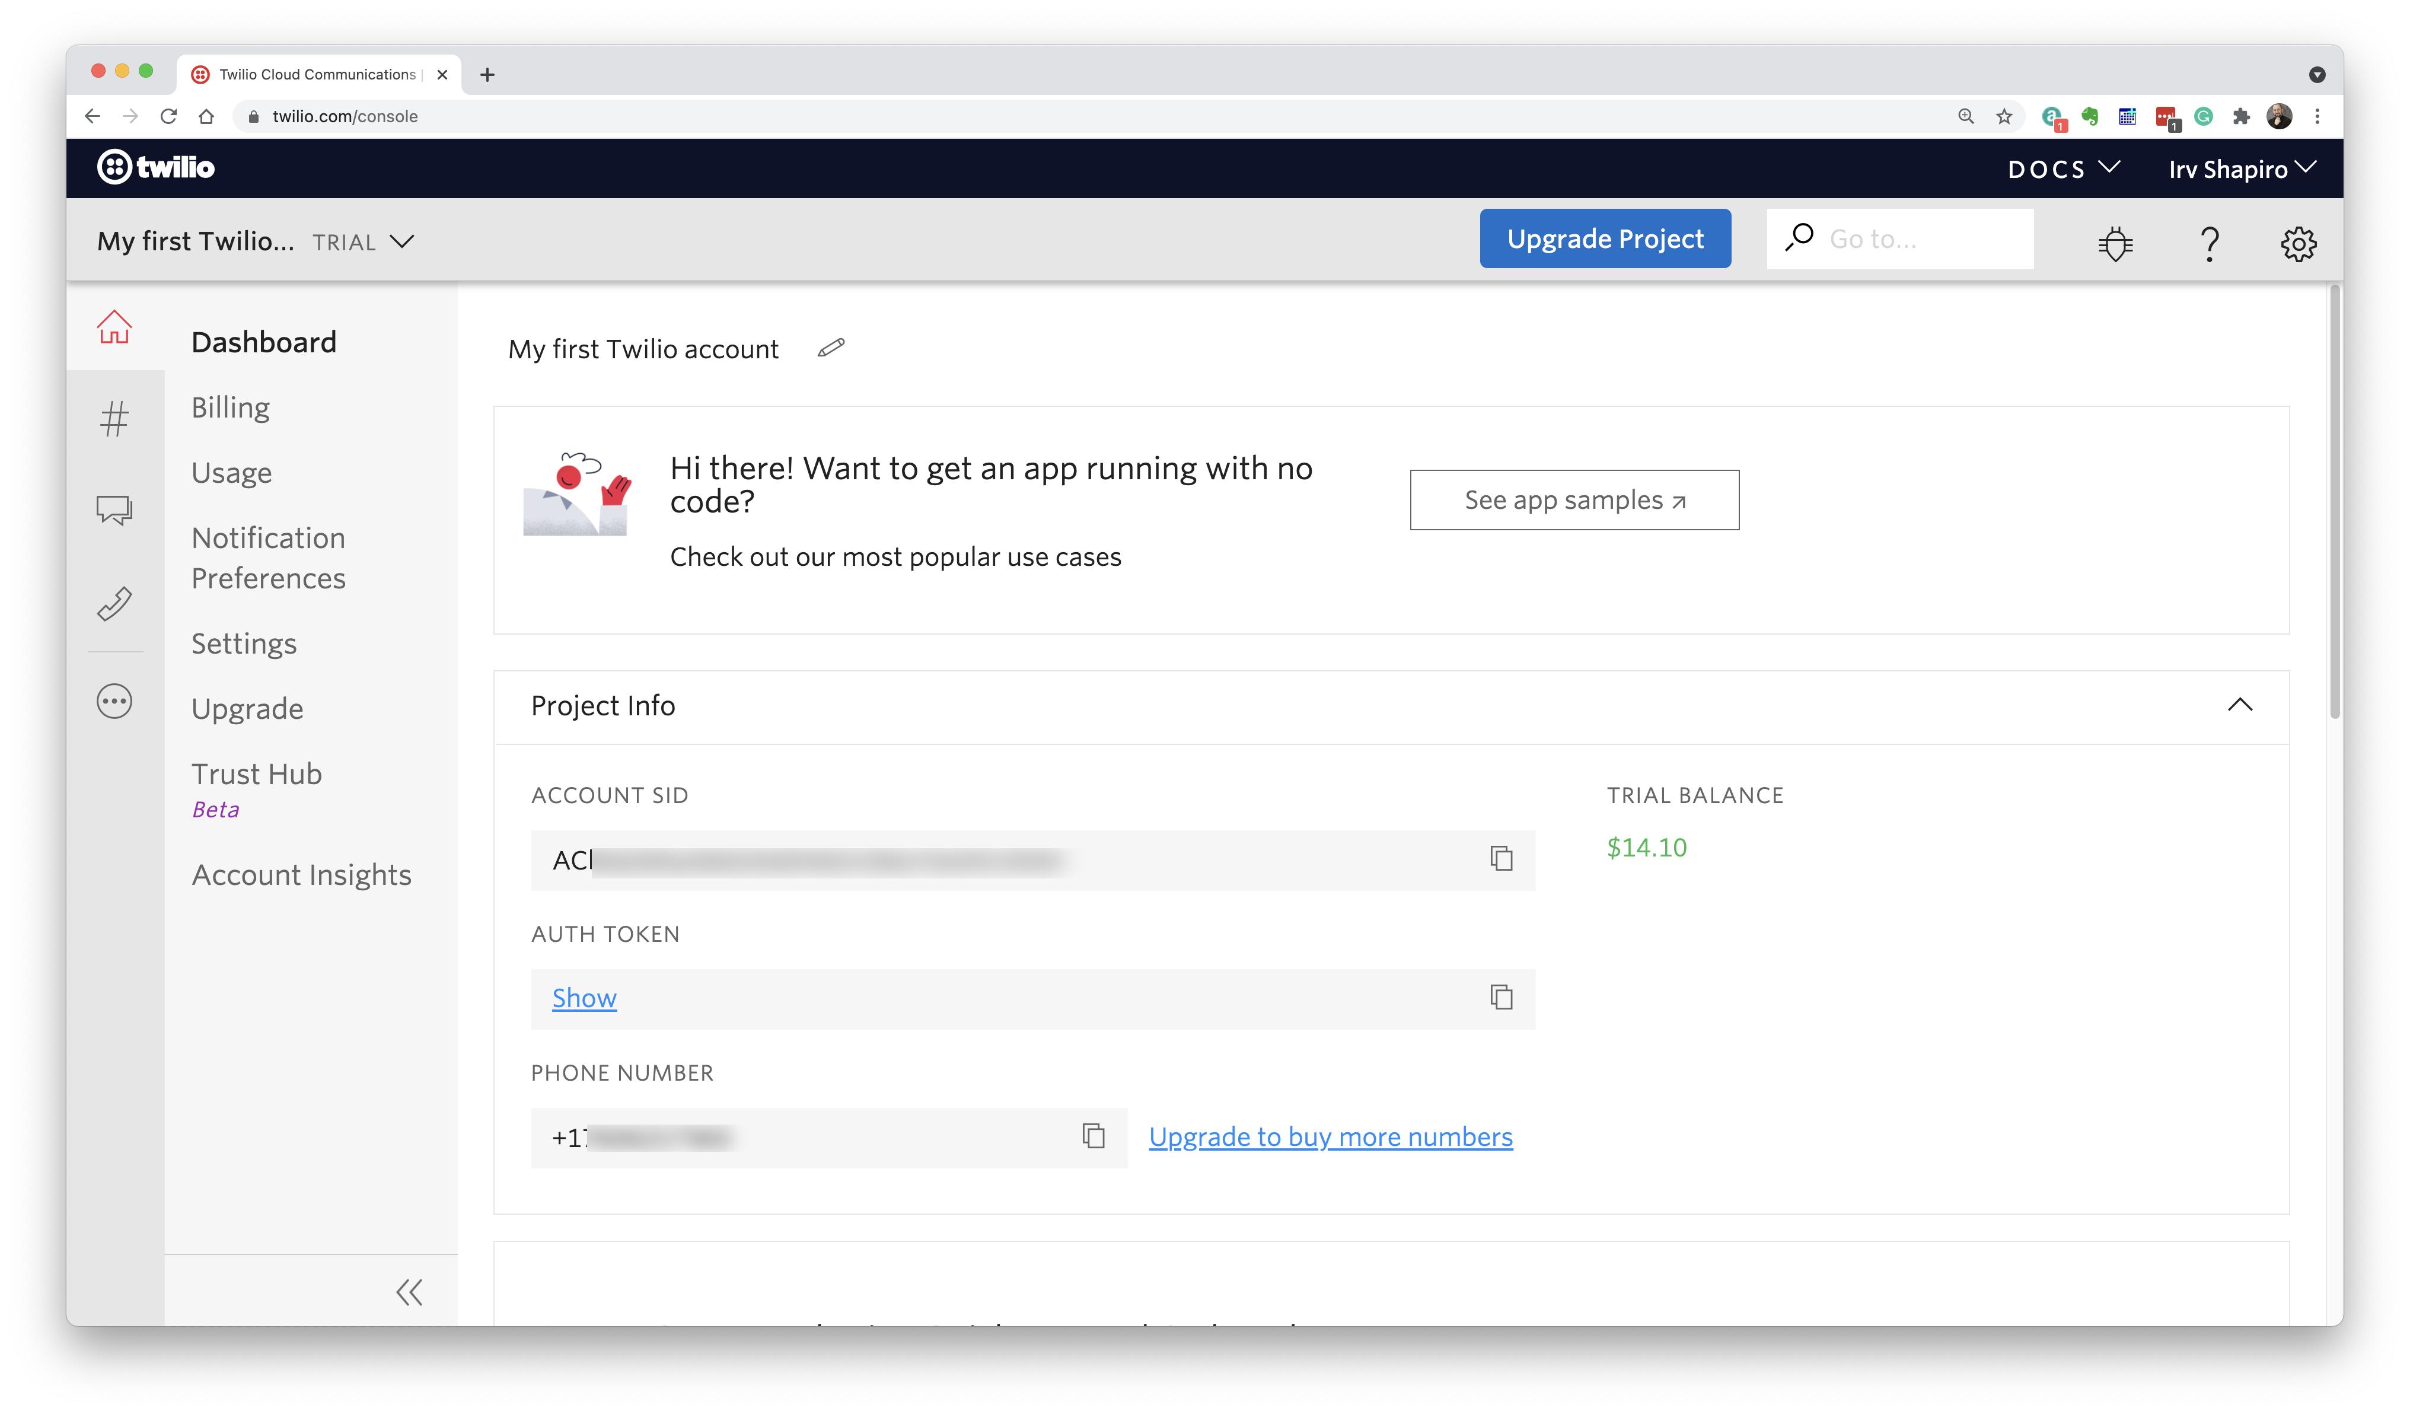The image size is (2410, 1414).
Task: Select the Twilio Cloud Communications browser tab
Action: (x=320, y=75)
